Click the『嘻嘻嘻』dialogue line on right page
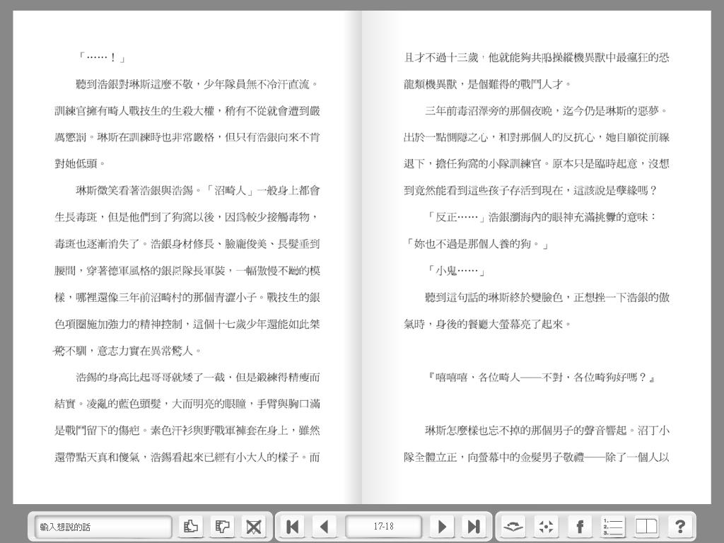This screenshot has width=724, height=543. 541,378
